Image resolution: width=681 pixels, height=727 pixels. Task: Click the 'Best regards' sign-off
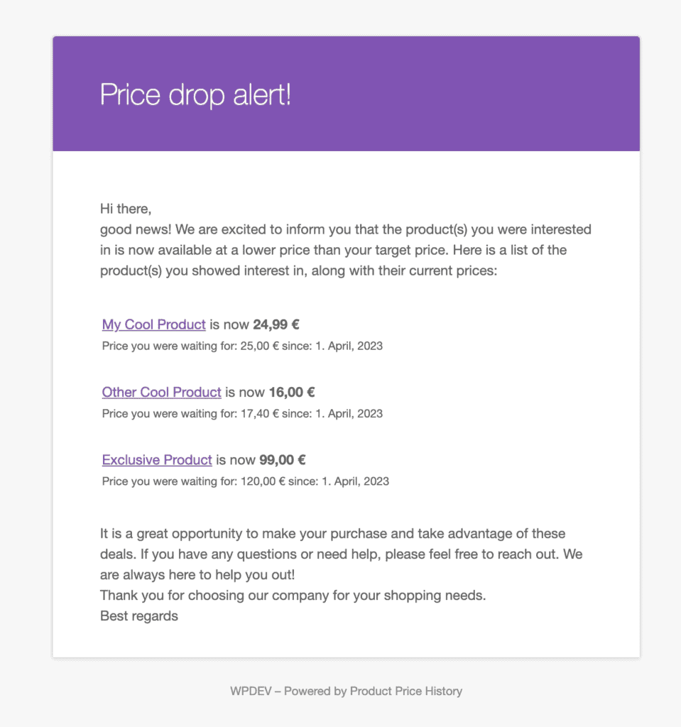pos(139,616)
